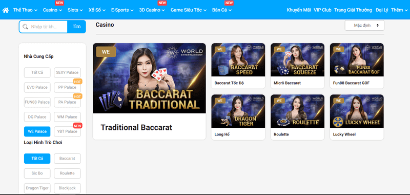Click the search magnifier icon
This screenshot has width=410, height=195.
point(25,27)
